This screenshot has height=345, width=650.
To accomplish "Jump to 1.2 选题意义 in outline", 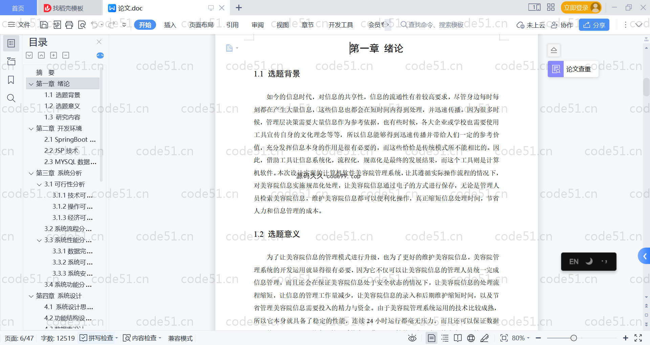I will 62,106.
